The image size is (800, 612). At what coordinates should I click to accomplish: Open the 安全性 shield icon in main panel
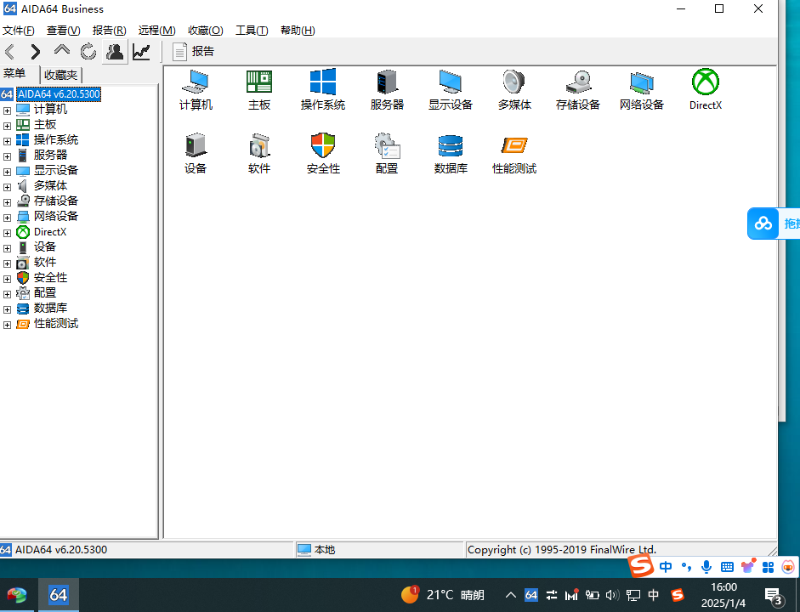[323, 154]
